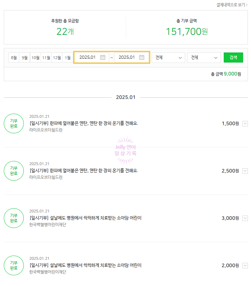
Task: Expand details arrow for 2,500원 donation
Action: pos(245,171)
